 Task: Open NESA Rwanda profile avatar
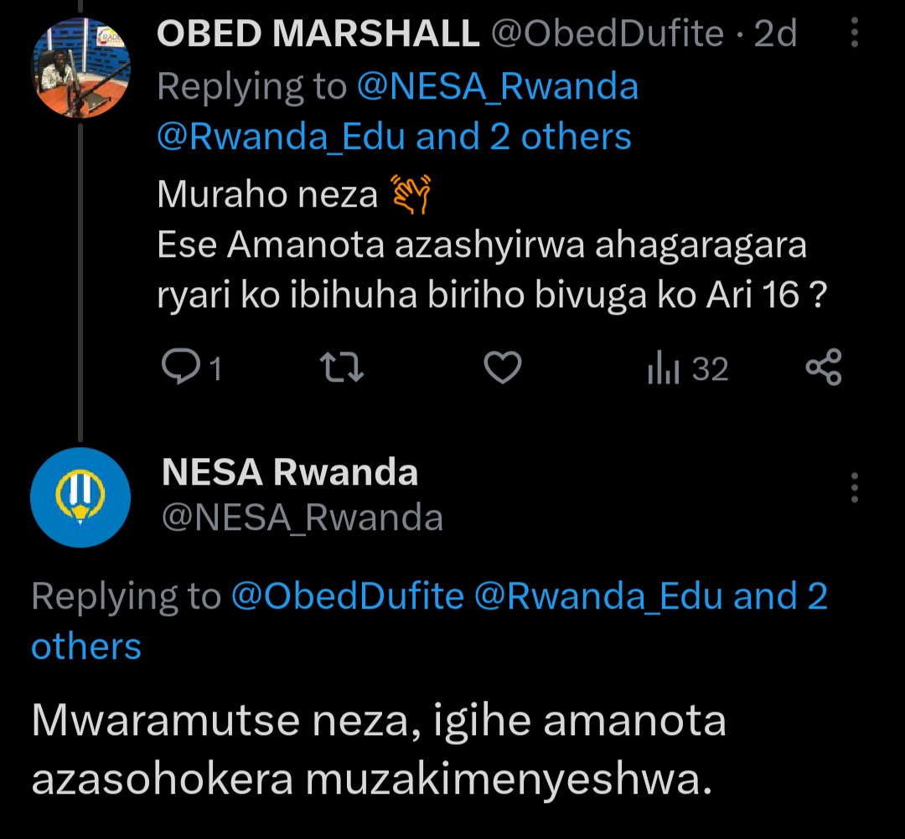pos(80,497)
